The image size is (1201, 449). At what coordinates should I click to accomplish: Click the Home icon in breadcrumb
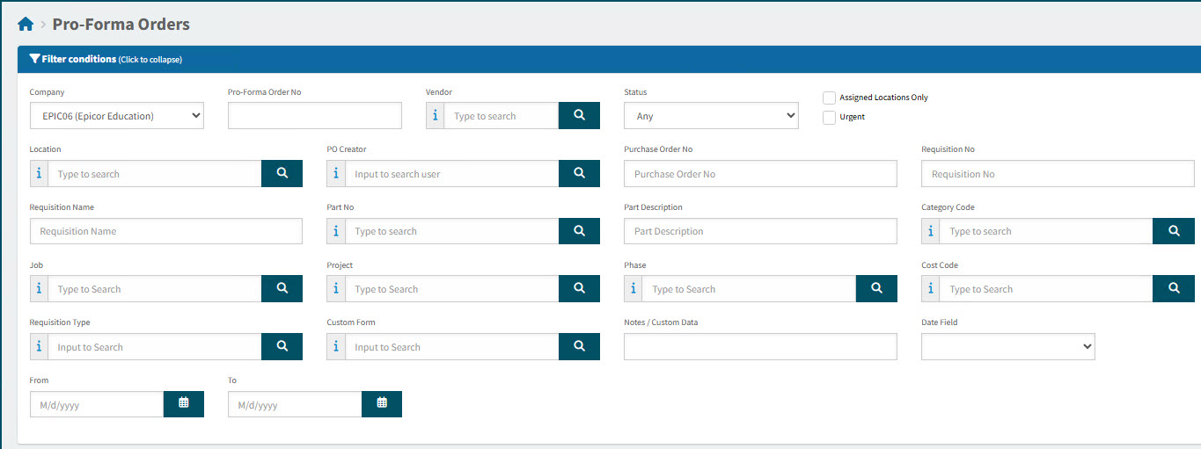pos(26,25)
